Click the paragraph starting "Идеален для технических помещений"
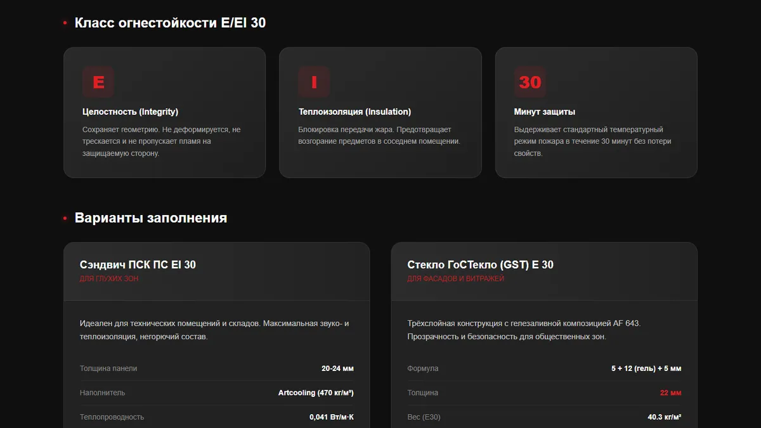The height and width of the screenshot is (428, 761). pyautogui.click(x=214, y=330)
